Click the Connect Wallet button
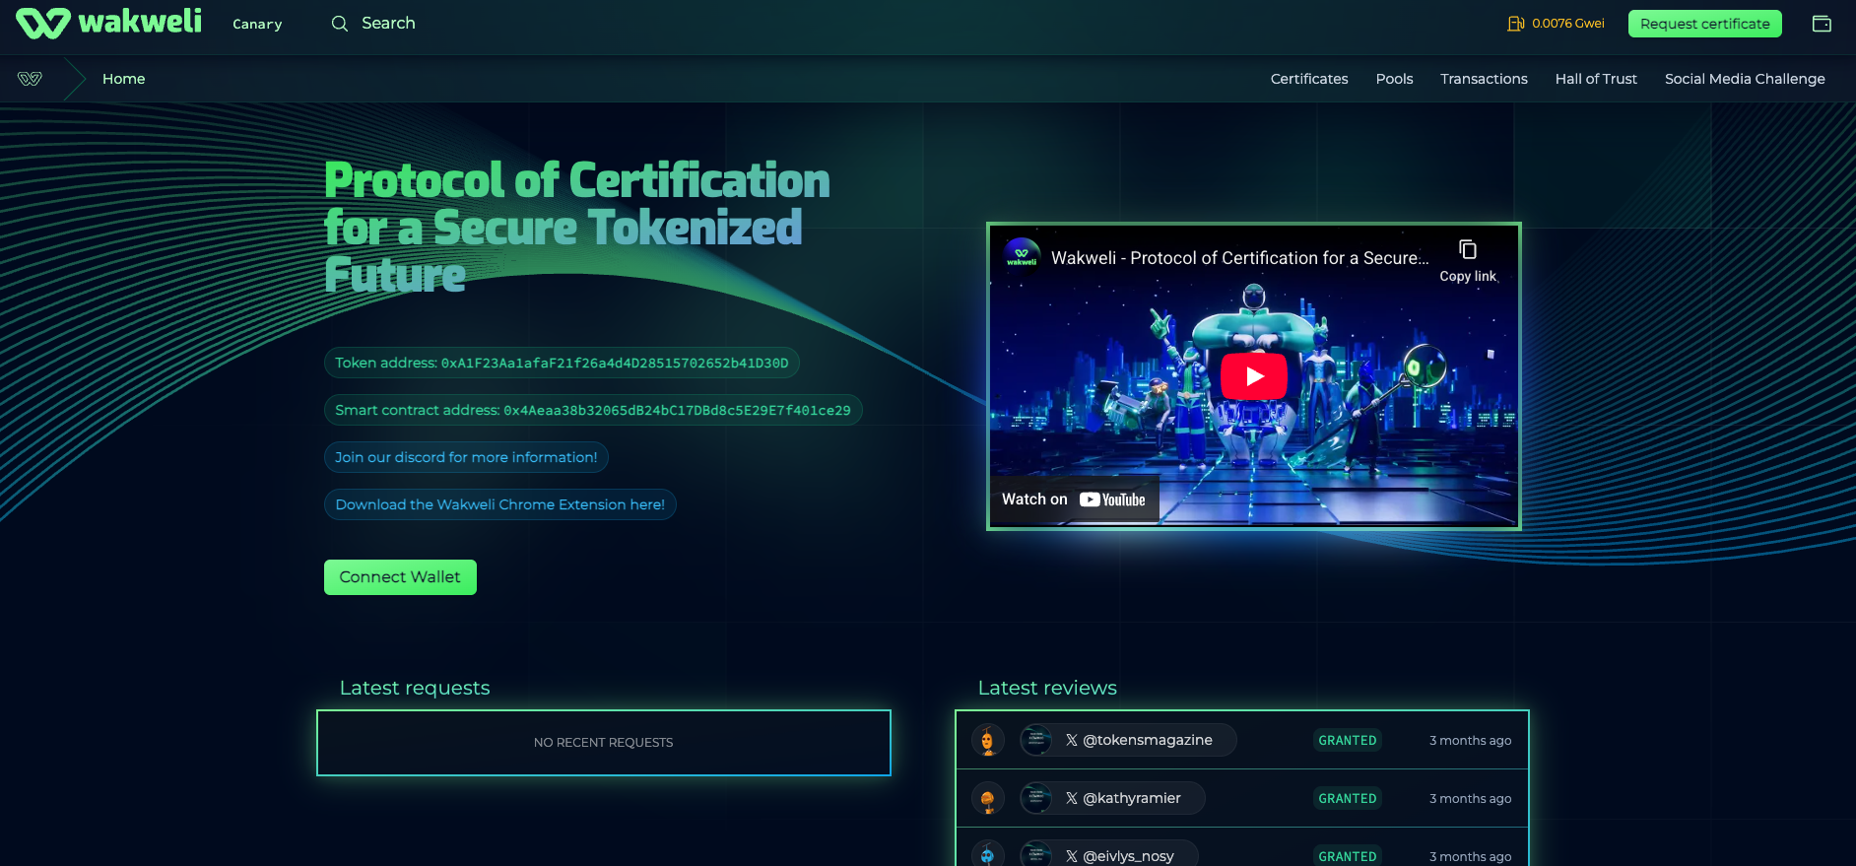 [400, 577]
